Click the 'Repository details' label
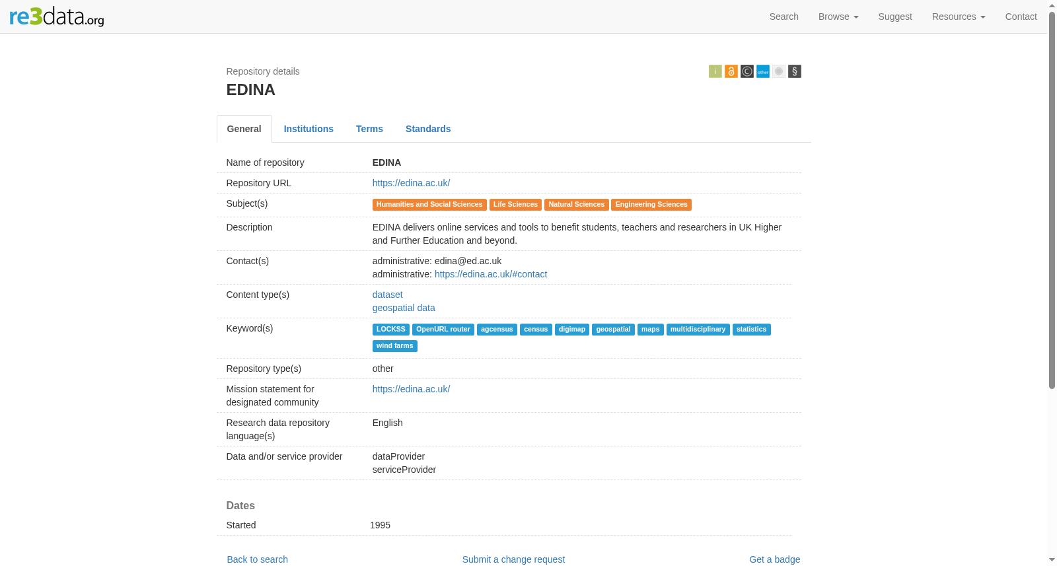This screenshot has height=566, width=1057. click(263, 71)
